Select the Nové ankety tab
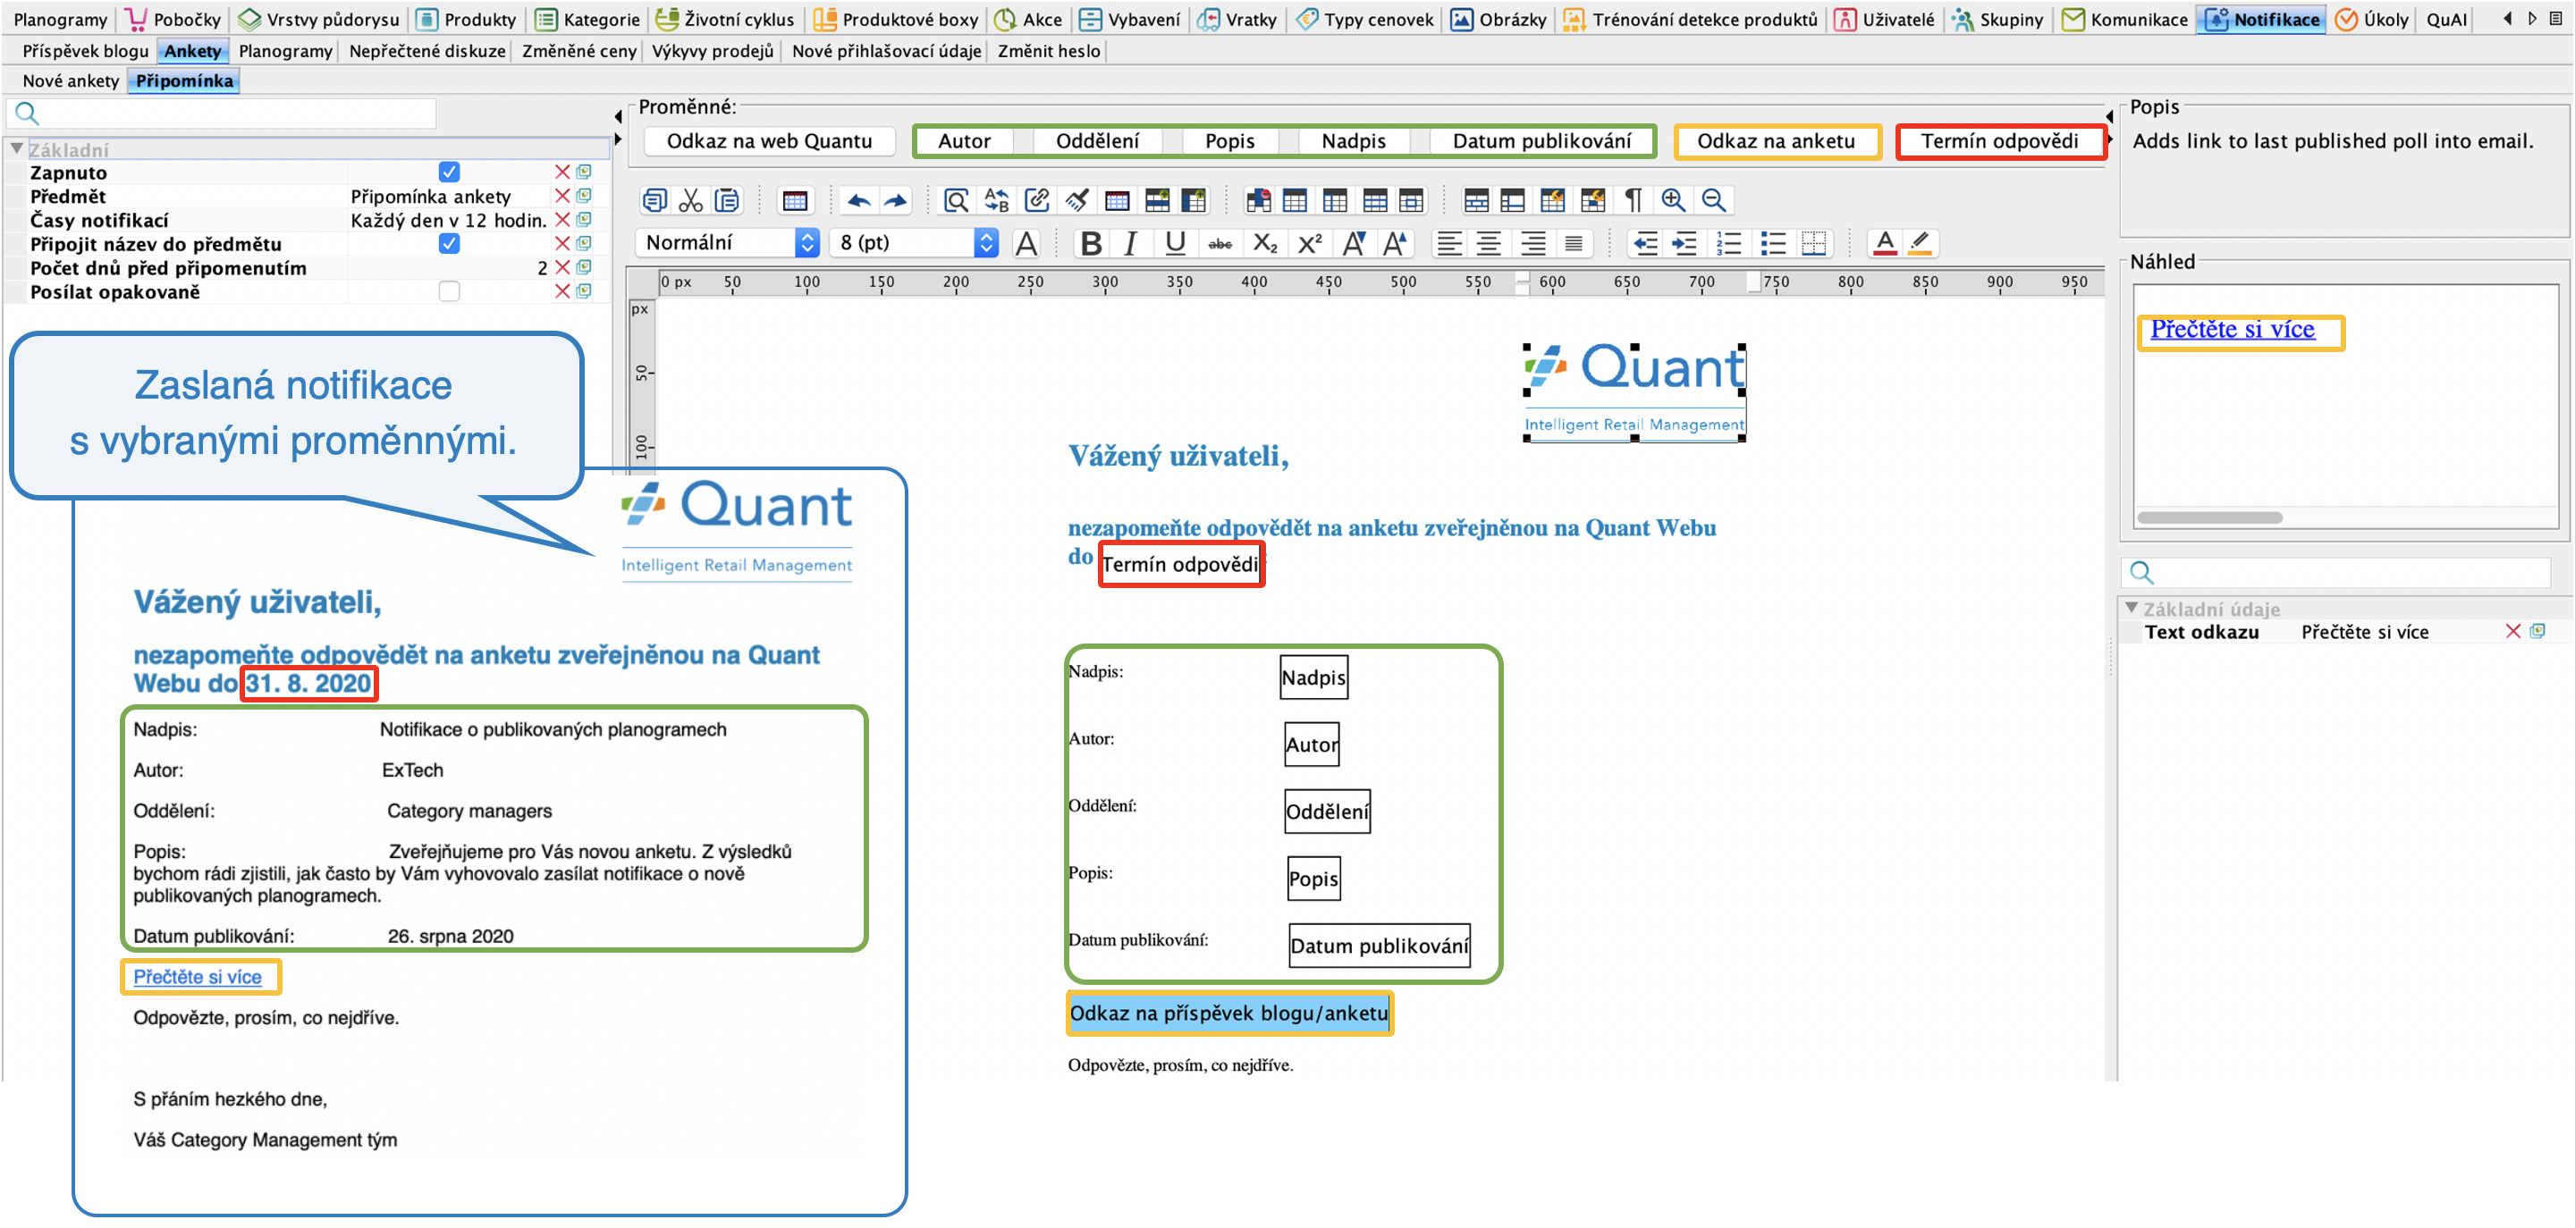2575x1228 pixels. tap(70, 81)
